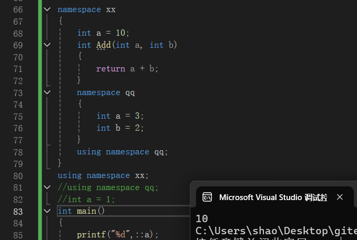
Task: Click commented '//using namespace qq;' line
Action: coord(108,187)
